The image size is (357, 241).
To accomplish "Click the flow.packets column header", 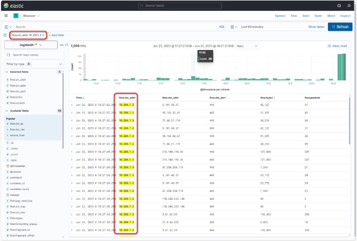I will point(312,98).
